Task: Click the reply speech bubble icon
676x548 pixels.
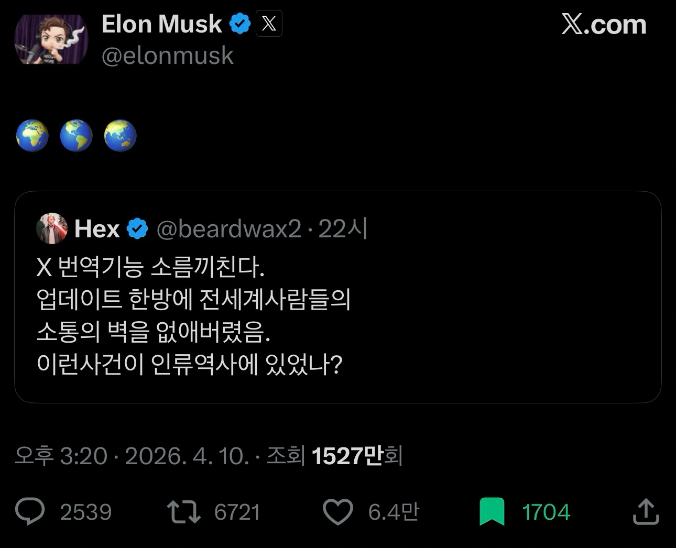Action: [30, 511]
